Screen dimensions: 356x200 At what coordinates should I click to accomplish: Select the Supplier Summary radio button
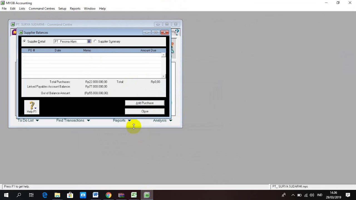(95, 41)
